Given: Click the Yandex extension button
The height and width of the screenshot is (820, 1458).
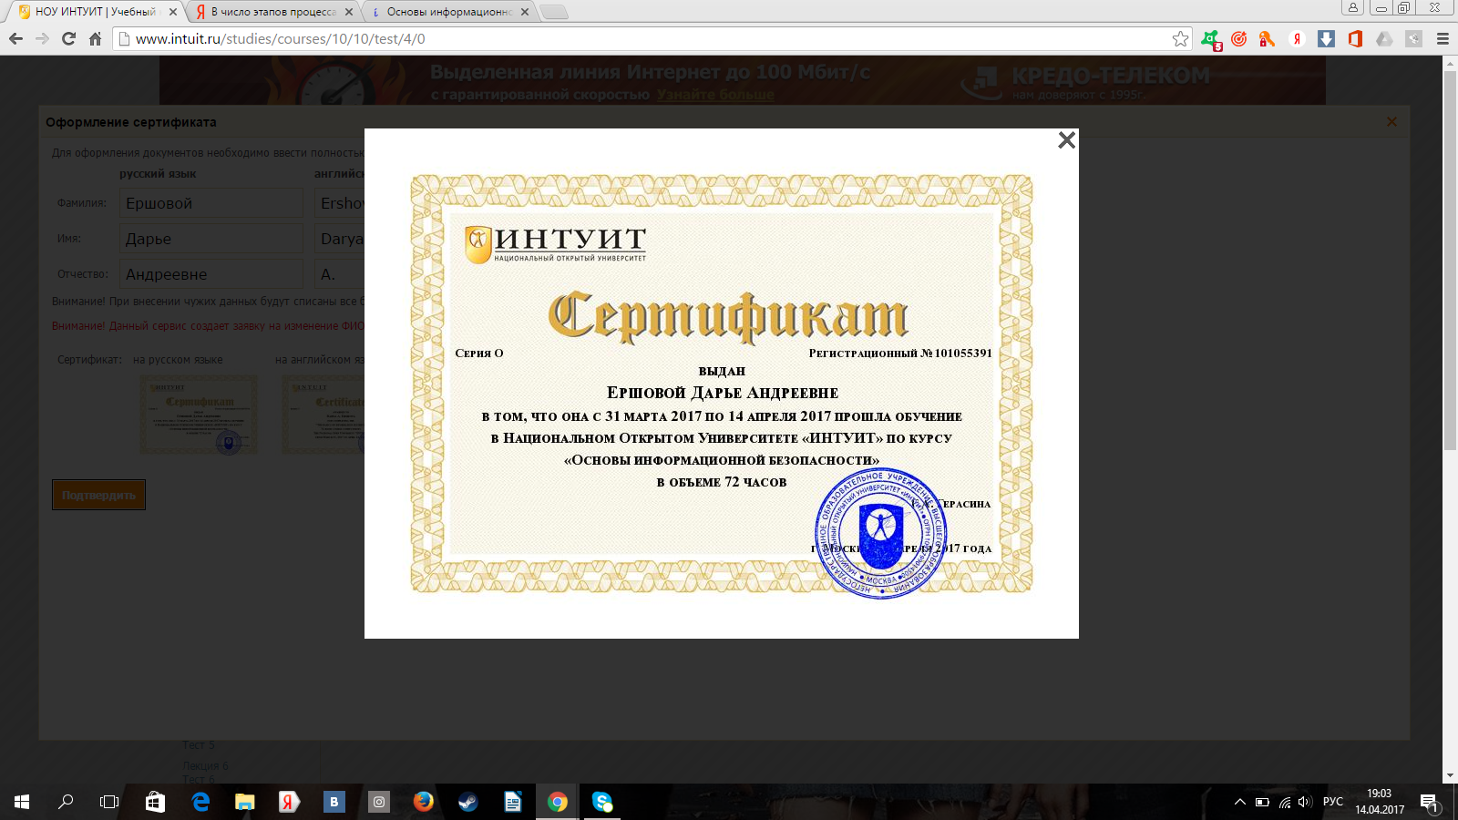Looking at the screenshot, I should [x=1297, y=38].
